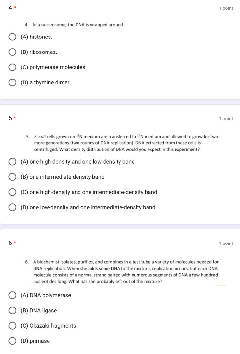The width and height of the screenshot is (240, 354).
Task: Pick 'one high-density and one intermediate-density band'
Action: point(12,192)
